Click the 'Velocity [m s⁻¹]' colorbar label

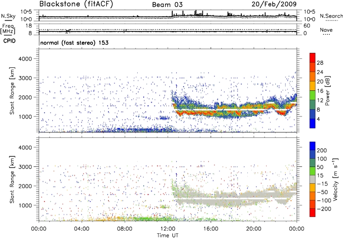coord(335,179)
